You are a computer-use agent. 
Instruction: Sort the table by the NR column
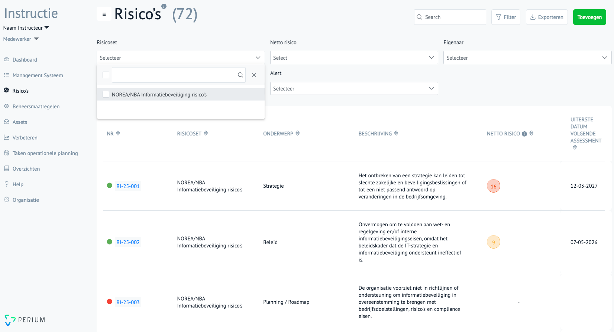coord(118,133)
